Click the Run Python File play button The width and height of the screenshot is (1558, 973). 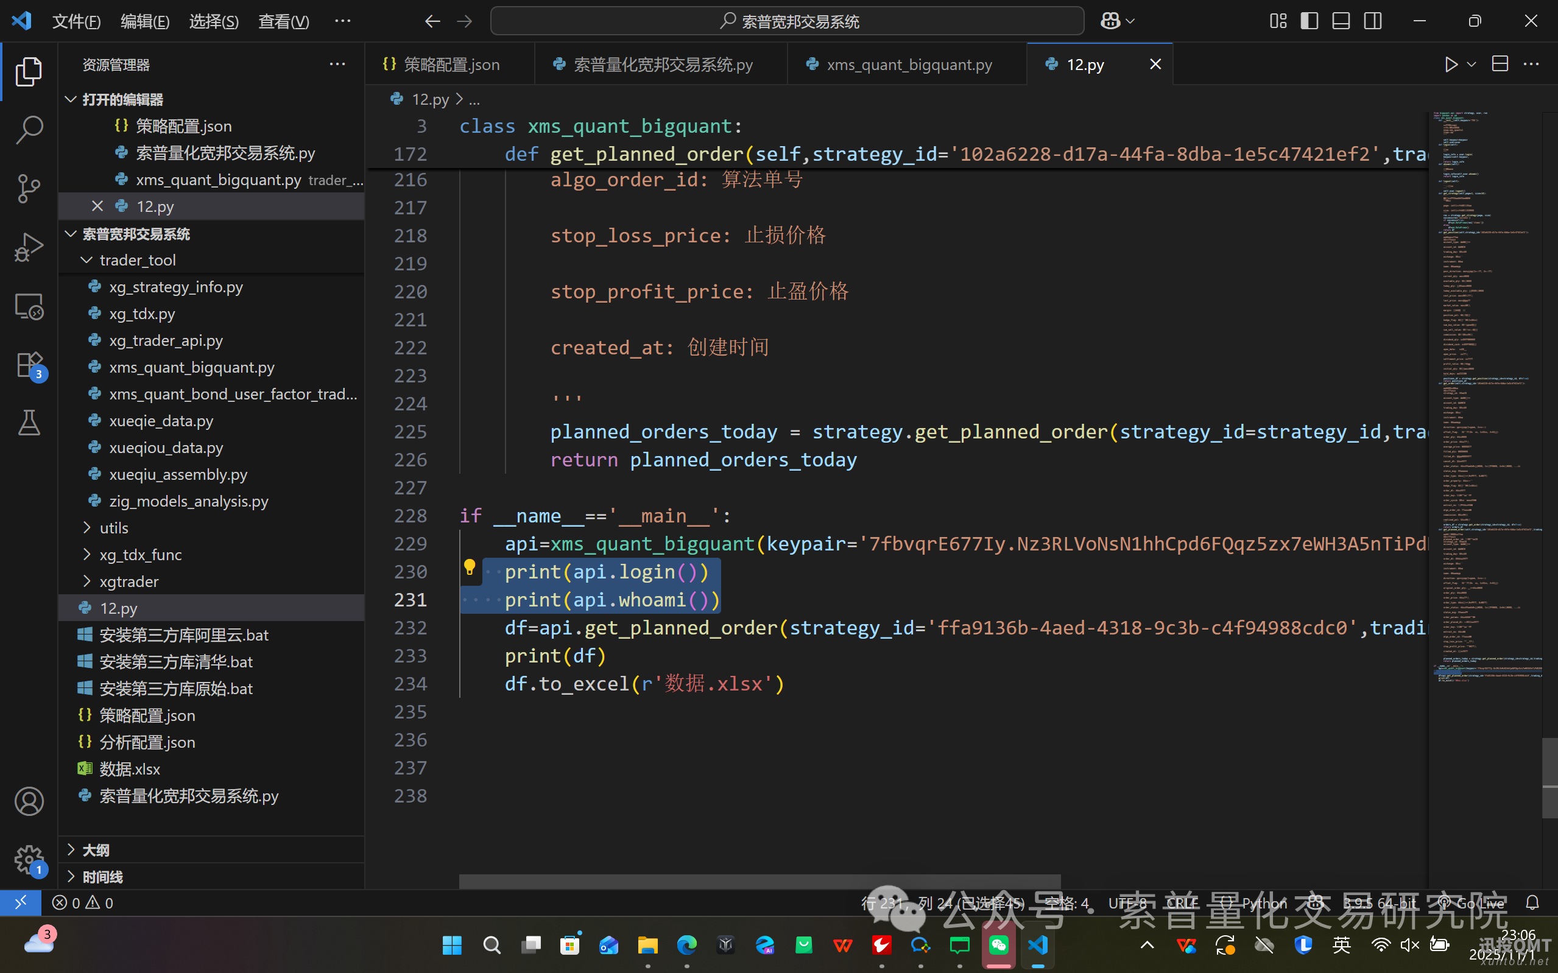pos(1451,65)
